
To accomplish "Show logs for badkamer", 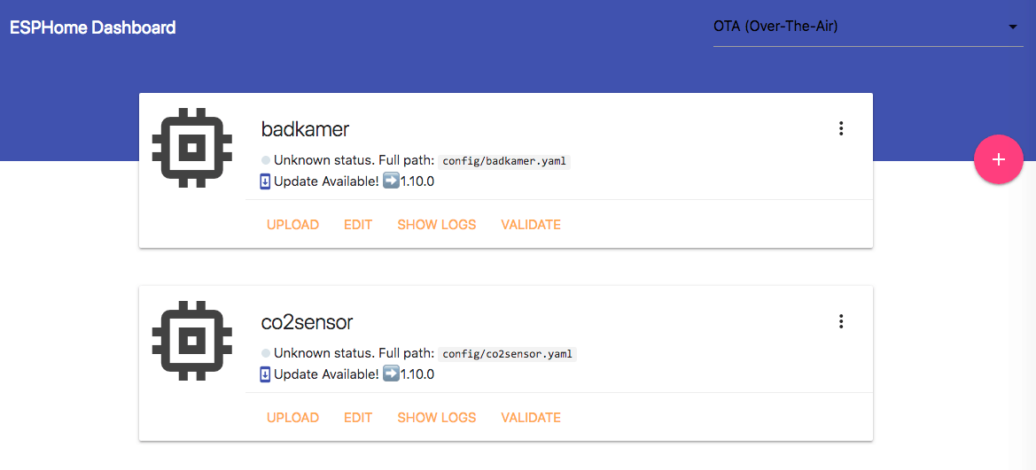I will coord(436,225).
